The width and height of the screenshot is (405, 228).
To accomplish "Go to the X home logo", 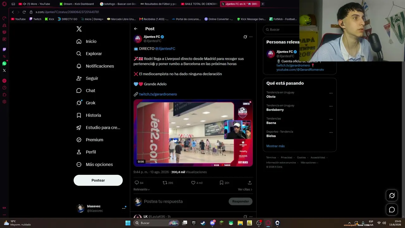I will [79, 29].
